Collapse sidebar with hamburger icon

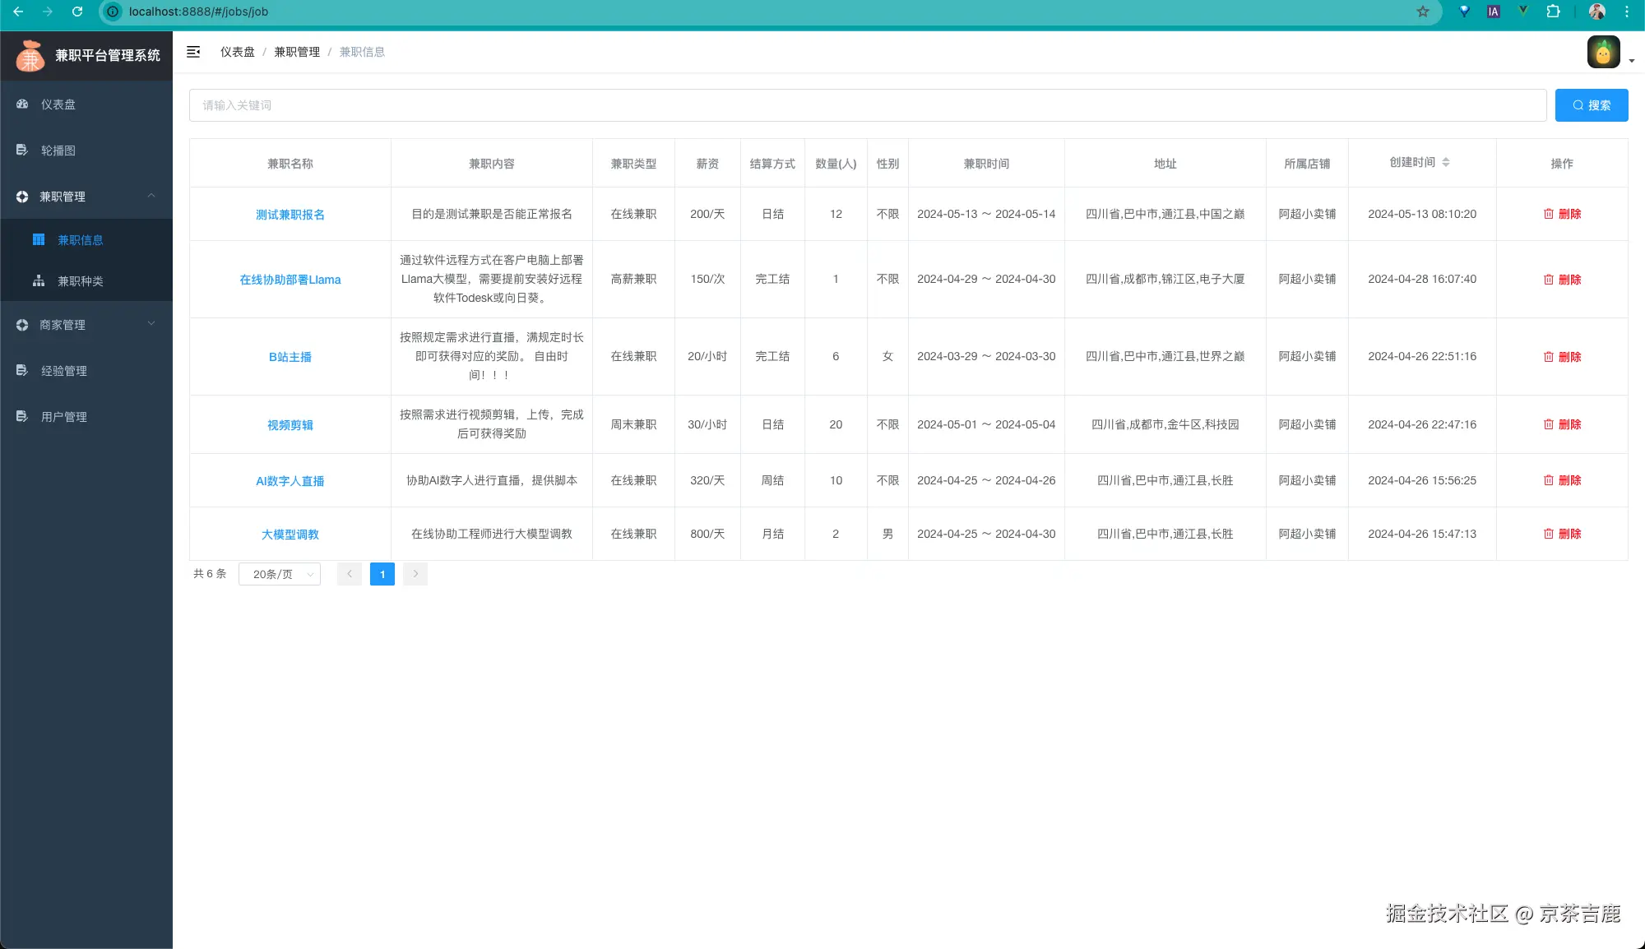193,52
